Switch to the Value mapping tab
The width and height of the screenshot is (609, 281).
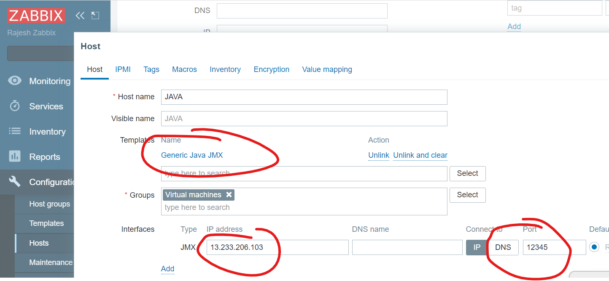(x=327, y=69)
